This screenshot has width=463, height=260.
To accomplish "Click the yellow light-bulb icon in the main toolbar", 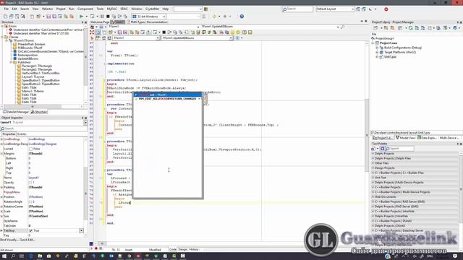I will coord(214,17).
